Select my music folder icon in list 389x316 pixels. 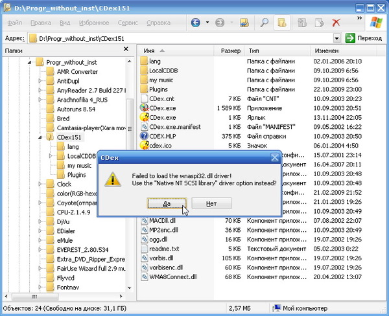pyautogui.click(x=144, y=80)
